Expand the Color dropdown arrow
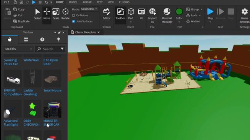Viewport: 250px width, 140px height. (x=179, y=22)
